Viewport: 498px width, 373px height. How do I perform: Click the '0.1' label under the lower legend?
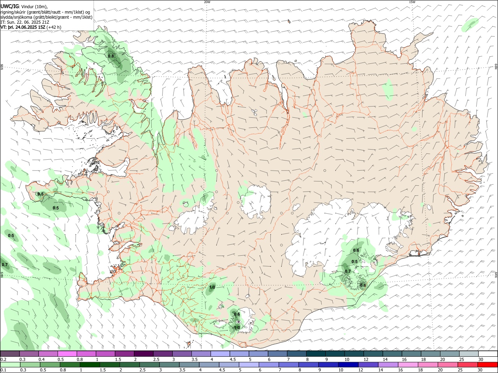point(4,370)
